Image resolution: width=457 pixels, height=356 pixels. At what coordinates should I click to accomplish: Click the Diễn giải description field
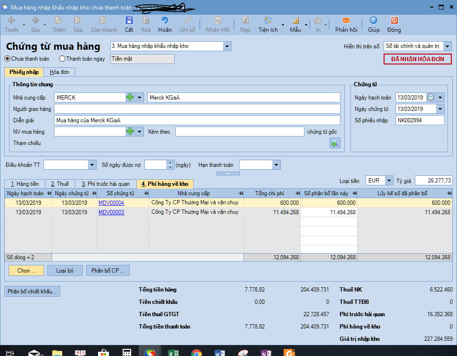pos(197,120)
